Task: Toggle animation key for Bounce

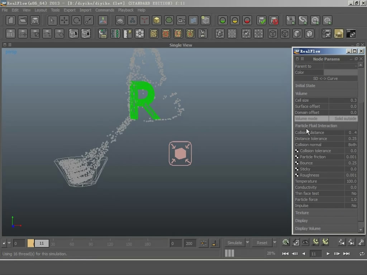Action: click(297, 163)
